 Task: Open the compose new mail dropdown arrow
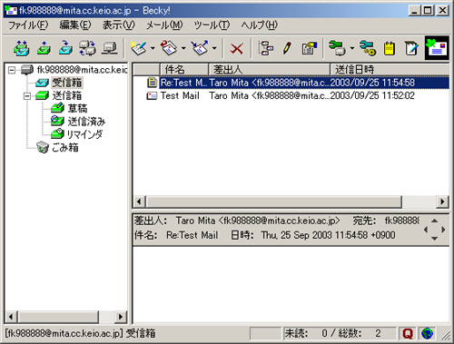tap(153, 48)
